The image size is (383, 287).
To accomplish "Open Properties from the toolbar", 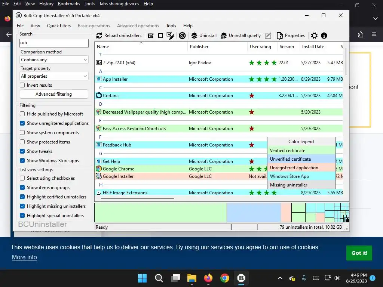I will coord(291,36).
